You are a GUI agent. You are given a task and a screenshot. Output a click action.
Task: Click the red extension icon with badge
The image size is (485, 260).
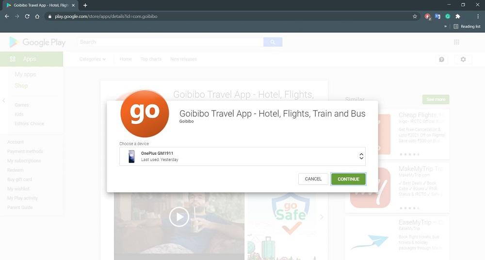tap(427, 16)
